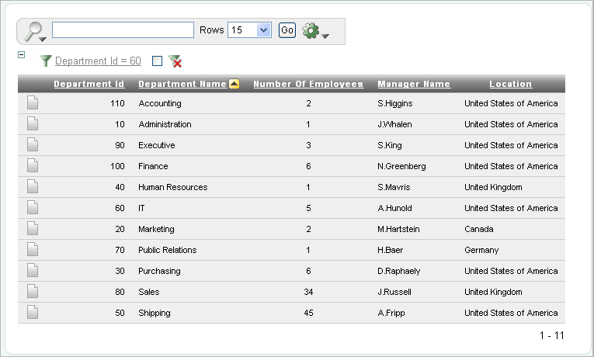Remove the Department Id filter

175,61
